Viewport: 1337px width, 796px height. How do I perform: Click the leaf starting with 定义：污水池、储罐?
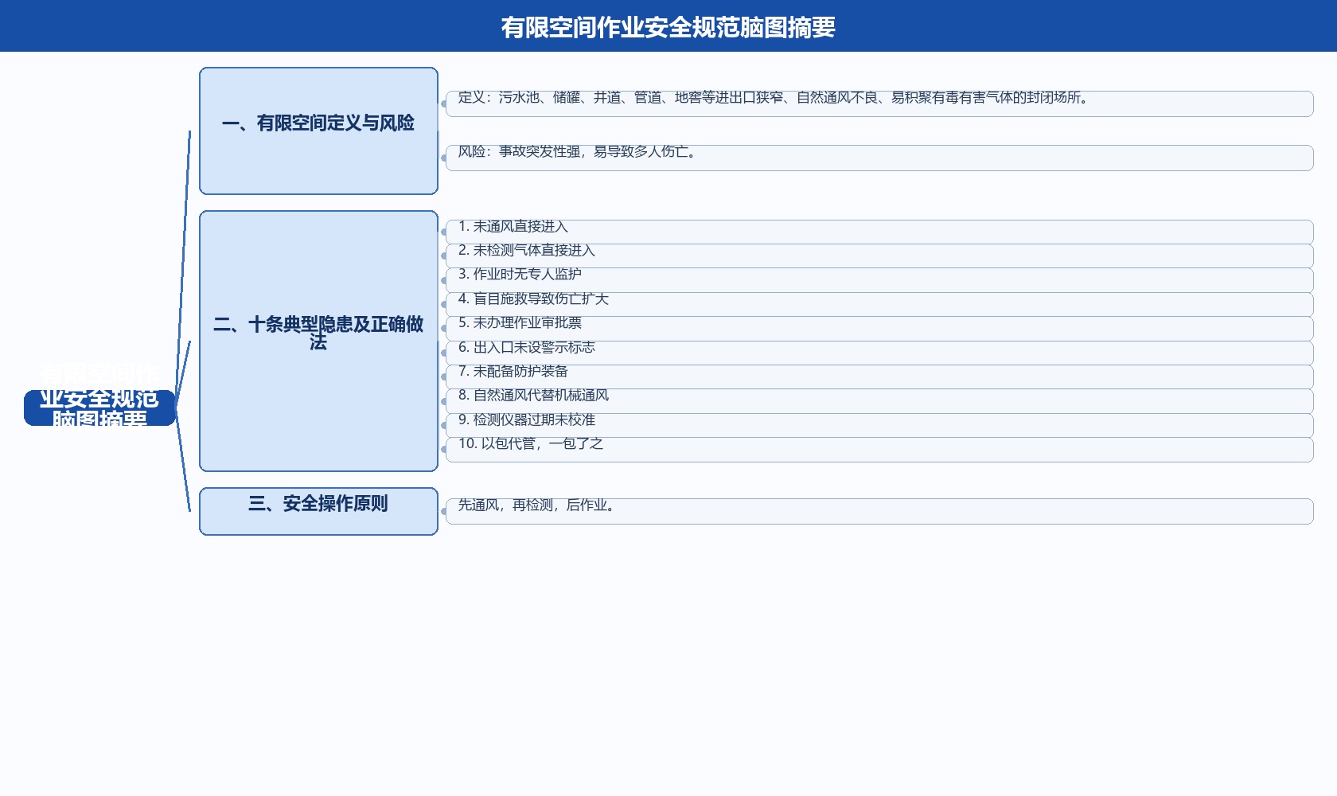(879, 103)
